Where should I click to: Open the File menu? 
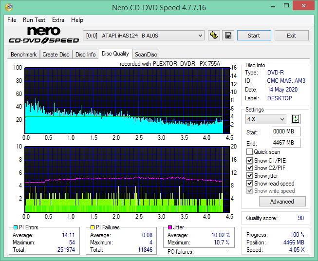tap(12, 20)
